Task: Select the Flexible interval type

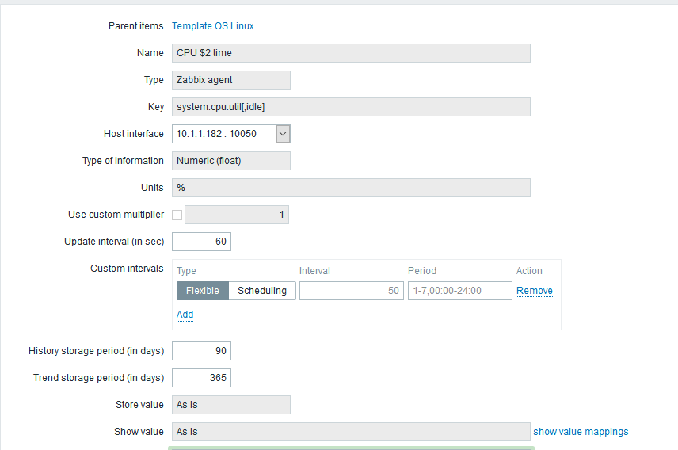Action: [x=203, y=291]
